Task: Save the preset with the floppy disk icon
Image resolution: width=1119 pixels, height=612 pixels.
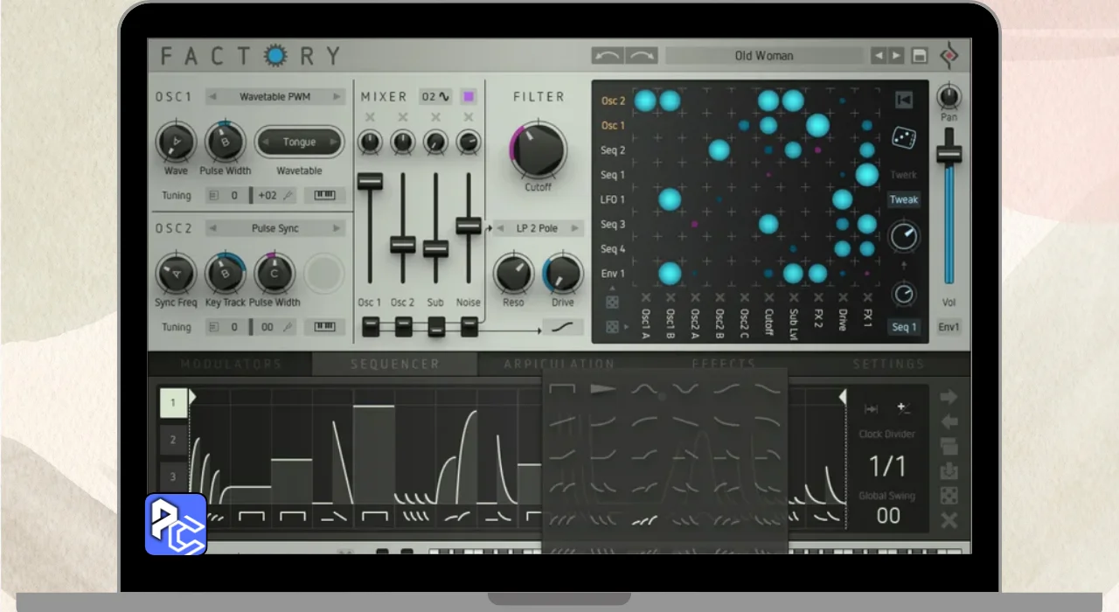Action: pyautogui.click(x=919, y=56)
